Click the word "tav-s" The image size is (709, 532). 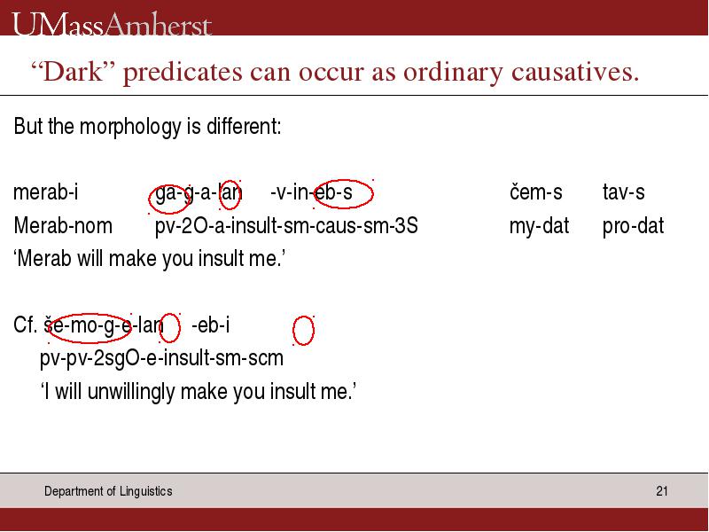(624, 192)
